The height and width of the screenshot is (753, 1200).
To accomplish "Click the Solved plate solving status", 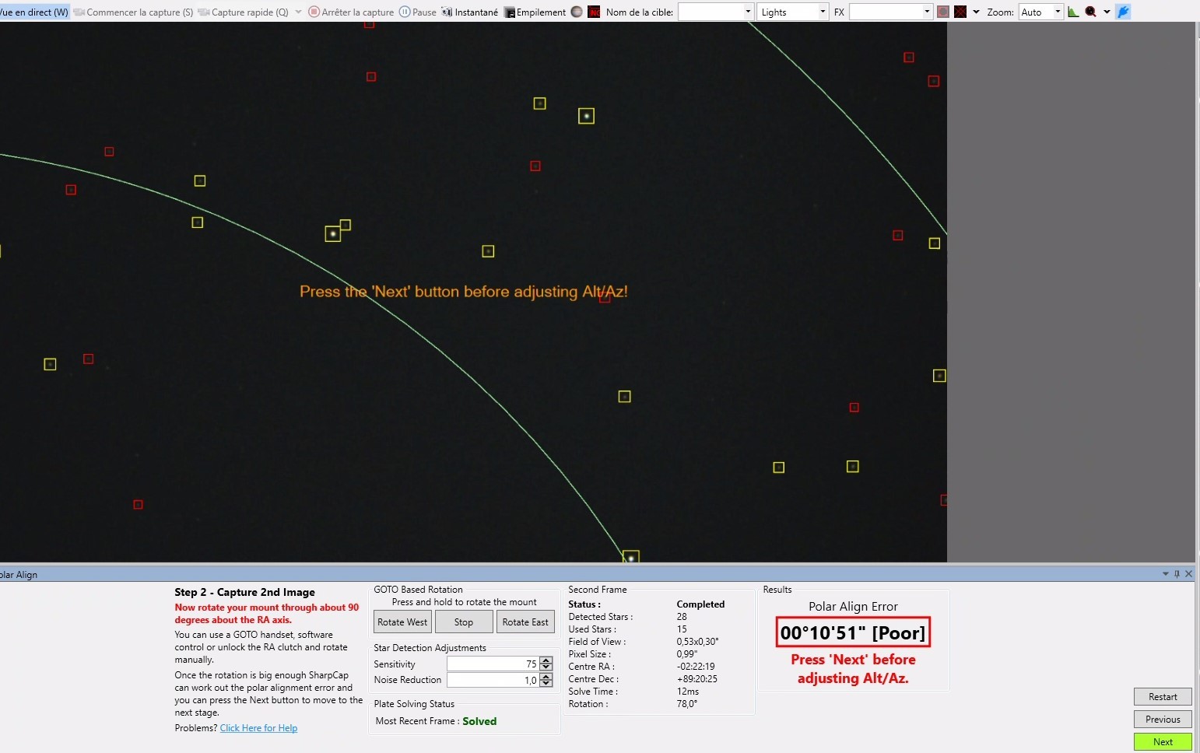I will tap(479, 721).
